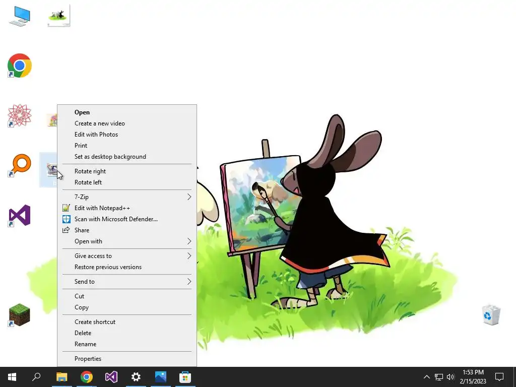Open taskbar search

pyautogui.click(x=36, y=377)
